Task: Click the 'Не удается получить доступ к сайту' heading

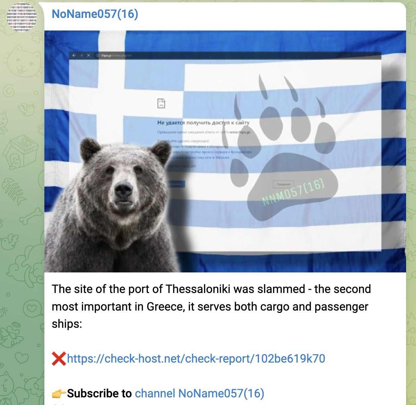Action: click(203, 123)
